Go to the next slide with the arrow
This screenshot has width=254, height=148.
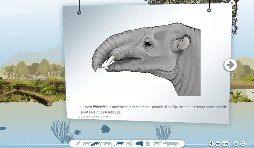tap(230, 65)
